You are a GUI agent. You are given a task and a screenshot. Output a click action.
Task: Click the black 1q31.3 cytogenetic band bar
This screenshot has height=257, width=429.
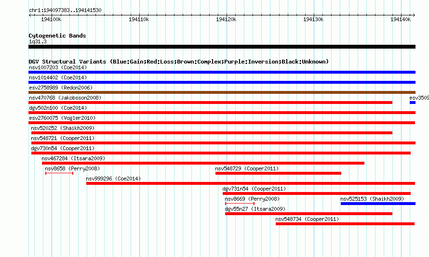tap(222, 47)
